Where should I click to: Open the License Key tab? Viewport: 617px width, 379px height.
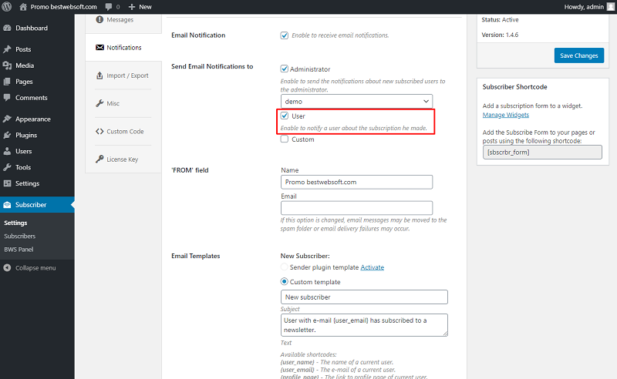[x=123, y=159]
